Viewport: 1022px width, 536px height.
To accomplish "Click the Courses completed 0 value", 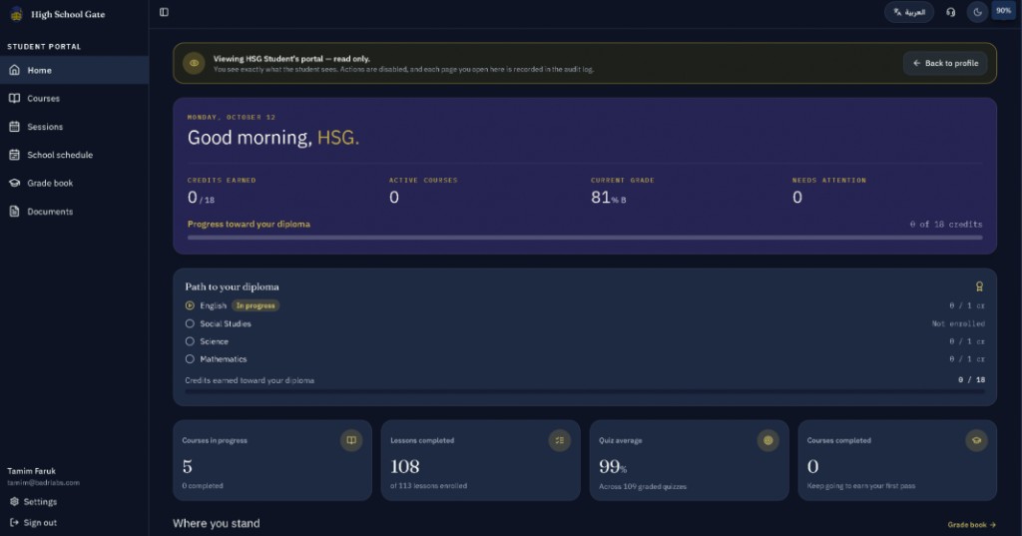I will 812,466.
